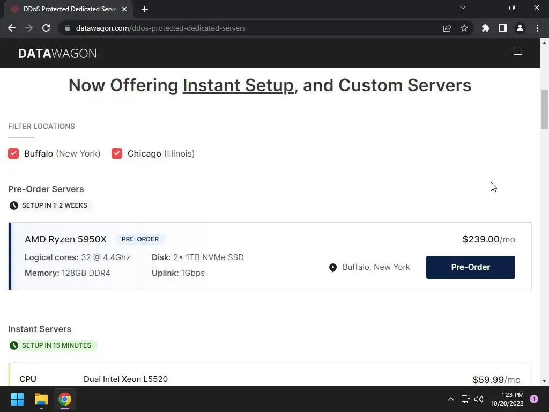549x412 pixels.
Task: Click the scrollbar up arrow
Action: coord(544,43)
